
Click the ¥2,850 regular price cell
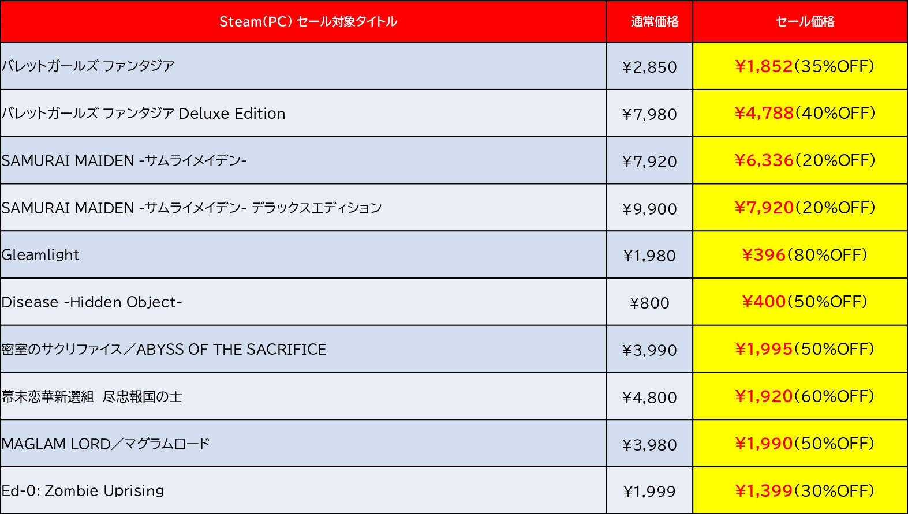click(649, 66)
